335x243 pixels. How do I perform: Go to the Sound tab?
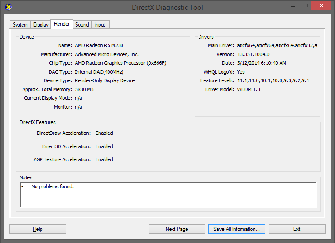pos(82,25)
